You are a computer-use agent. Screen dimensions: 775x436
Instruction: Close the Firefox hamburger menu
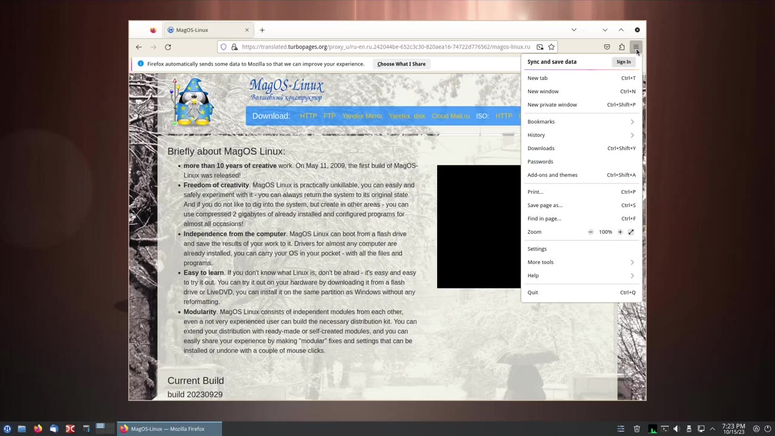click(x=636, y=47)
